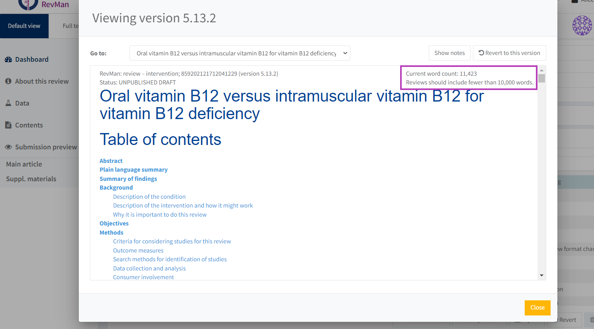Open Outcome measures link in contents
This screenshot has width=594, height=329.
138,251
